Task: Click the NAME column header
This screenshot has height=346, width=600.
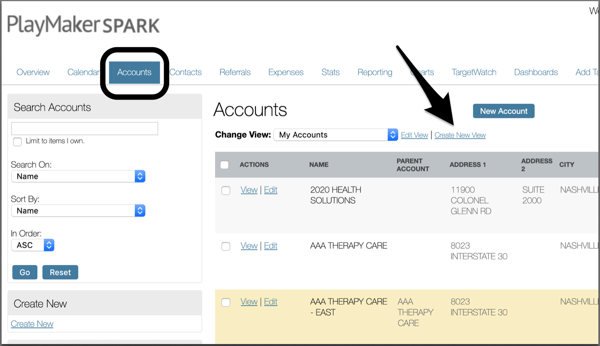Action: [319, 165]
